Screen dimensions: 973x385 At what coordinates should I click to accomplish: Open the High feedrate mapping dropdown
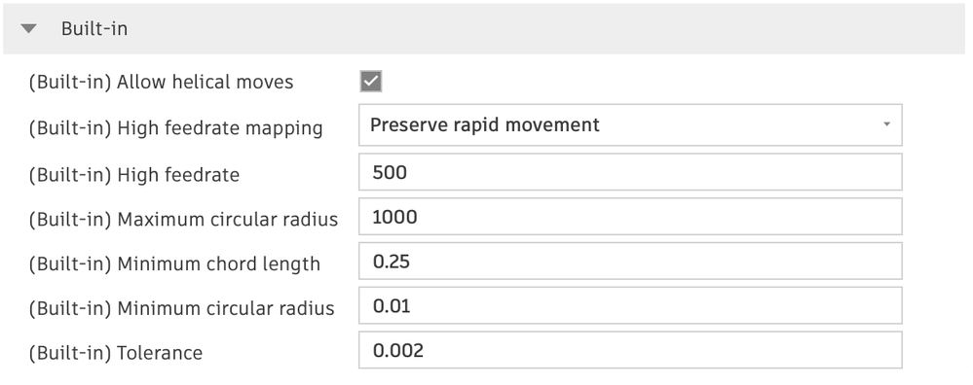[630, 125]
